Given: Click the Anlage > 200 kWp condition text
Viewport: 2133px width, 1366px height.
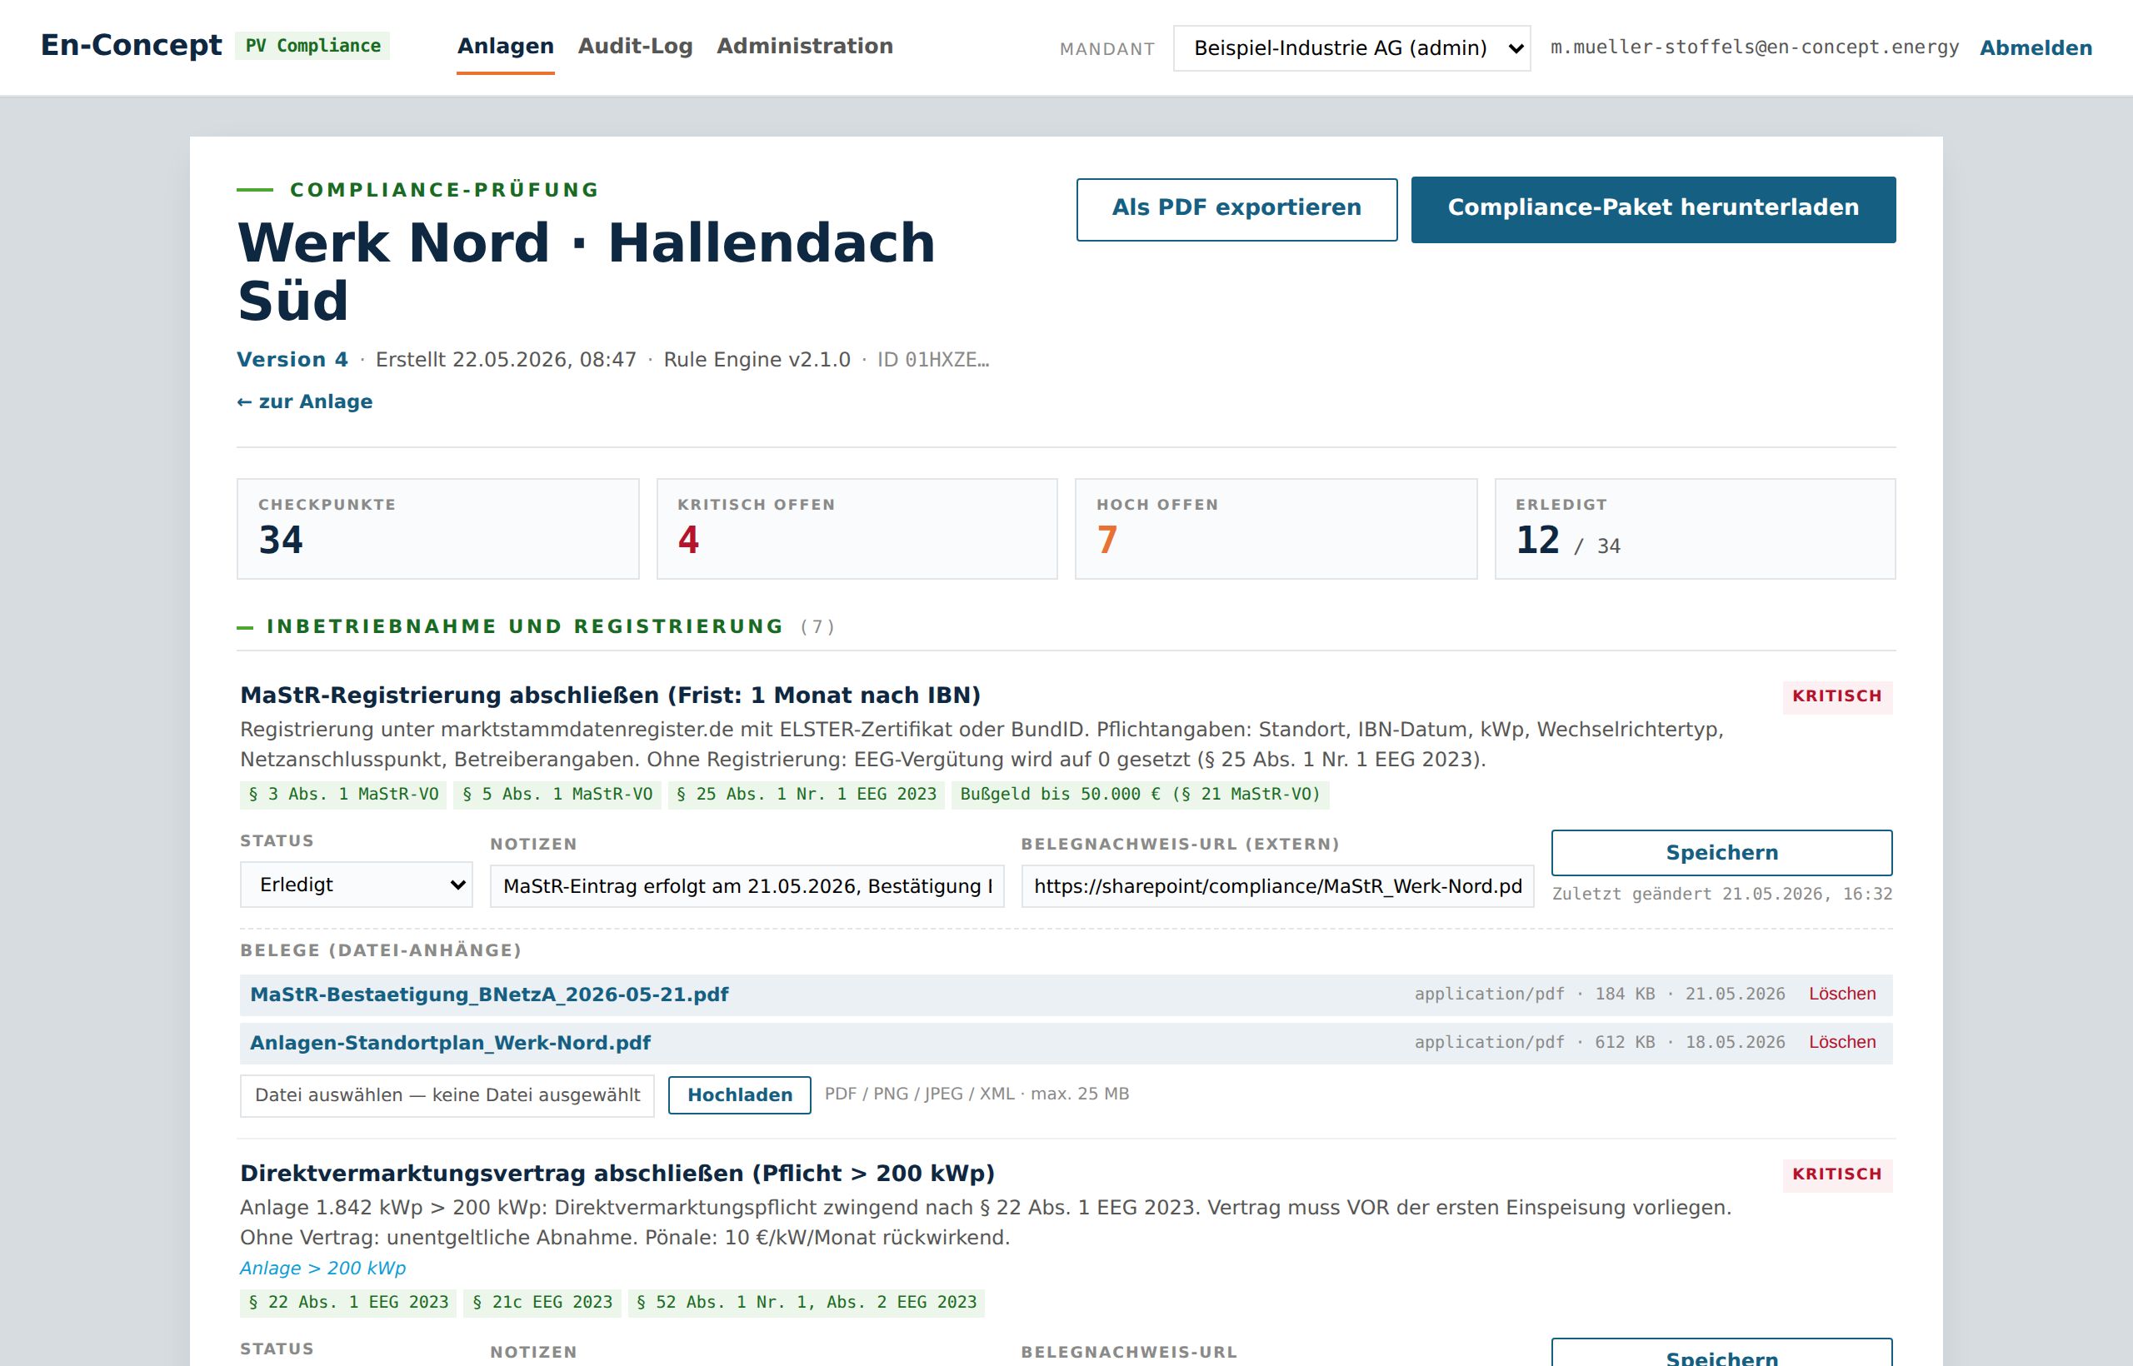Looking at the screenshot, I should pos(323,1268).
